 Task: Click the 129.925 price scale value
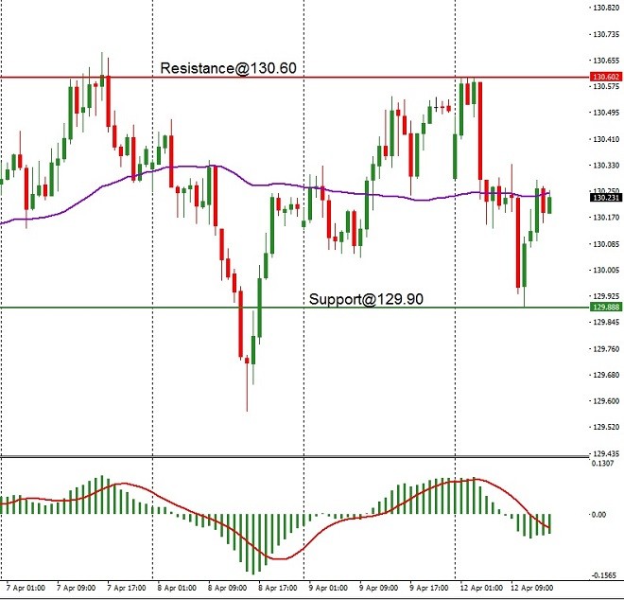[x=606, y=296]
